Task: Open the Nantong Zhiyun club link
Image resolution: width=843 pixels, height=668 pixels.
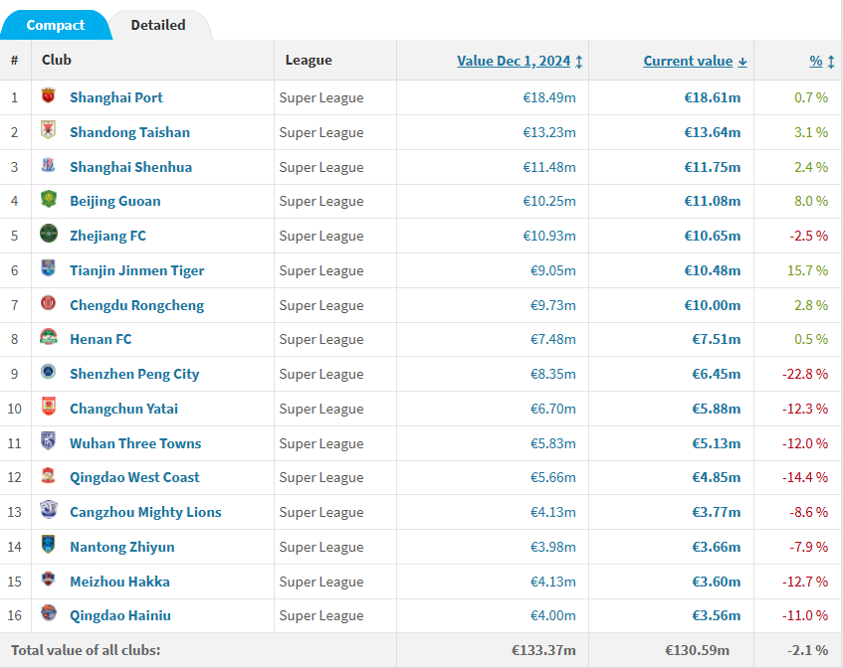Action: 122,547
